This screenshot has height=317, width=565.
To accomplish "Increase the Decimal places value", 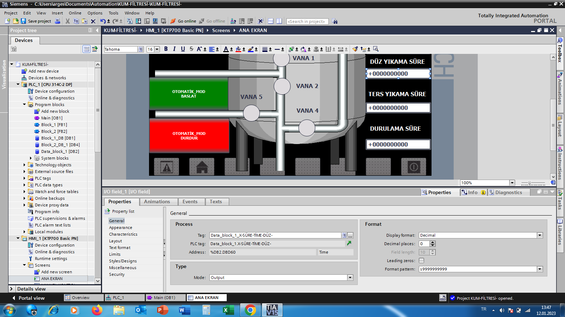I will (x=433, y=242).
